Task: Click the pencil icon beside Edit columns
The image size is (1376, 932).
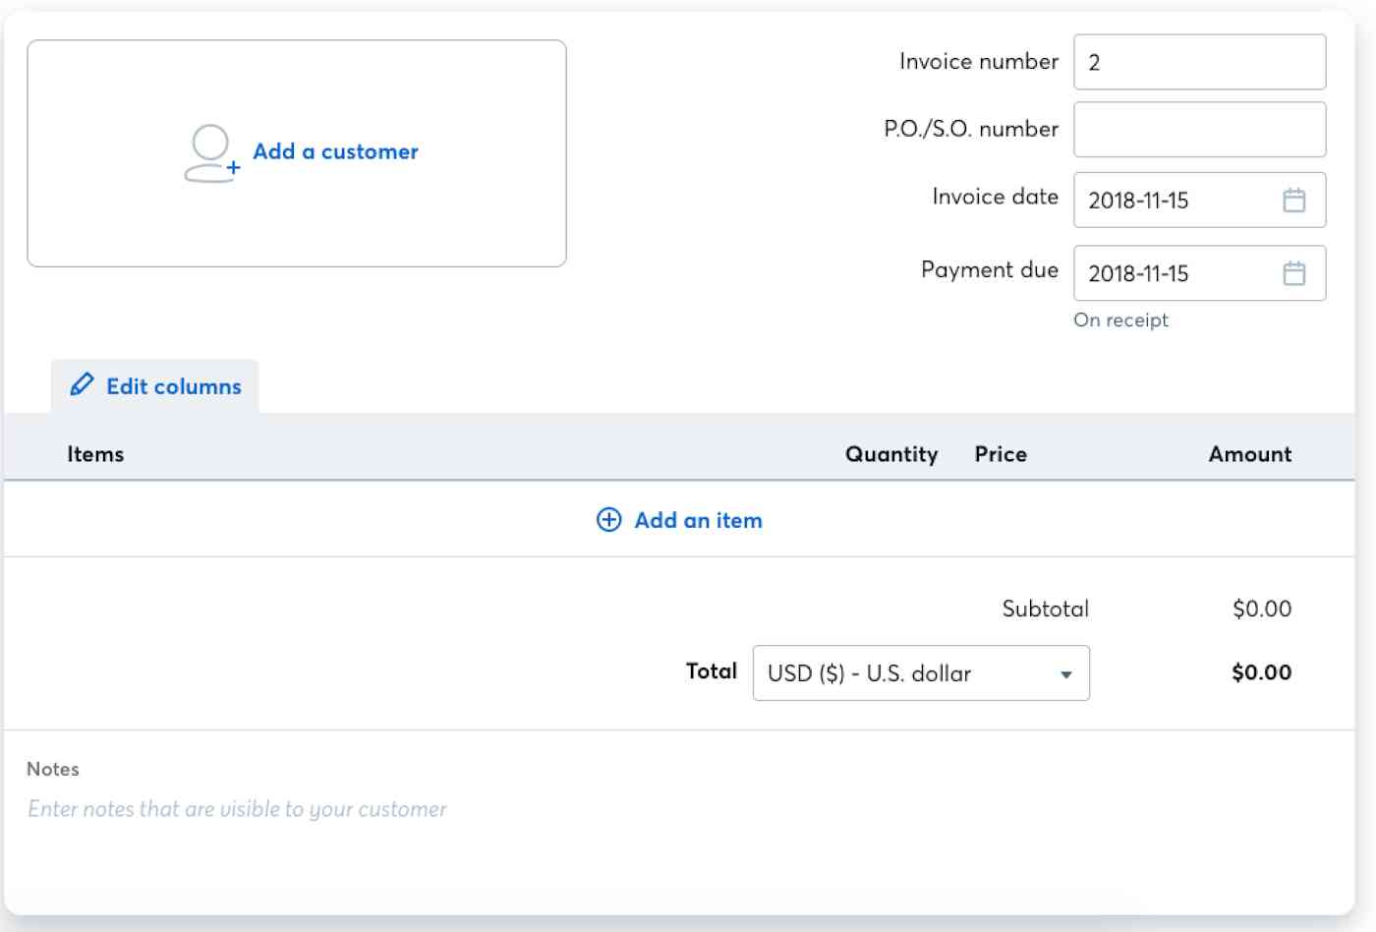Action: coord(83,384)
